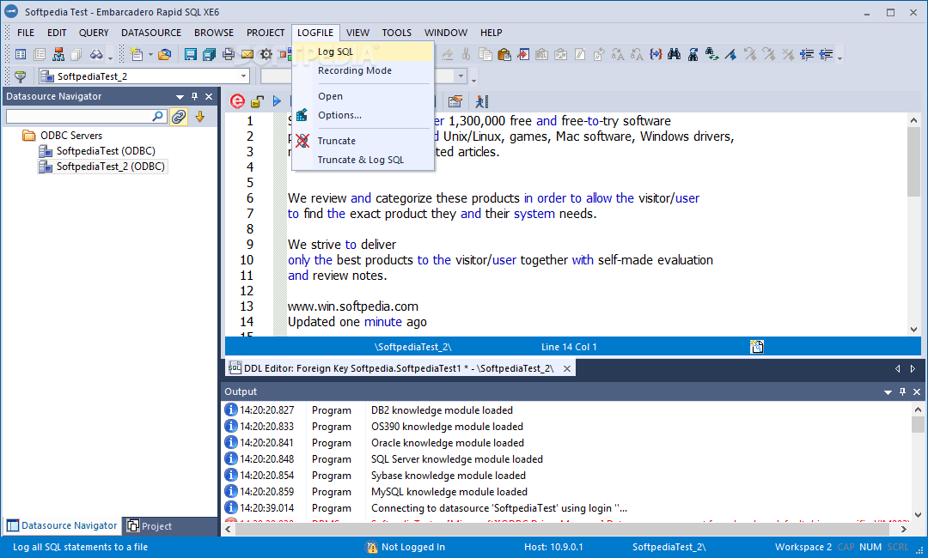Close the Output panel
Viewport: 928px width, 558px height.
pos(917,392)
